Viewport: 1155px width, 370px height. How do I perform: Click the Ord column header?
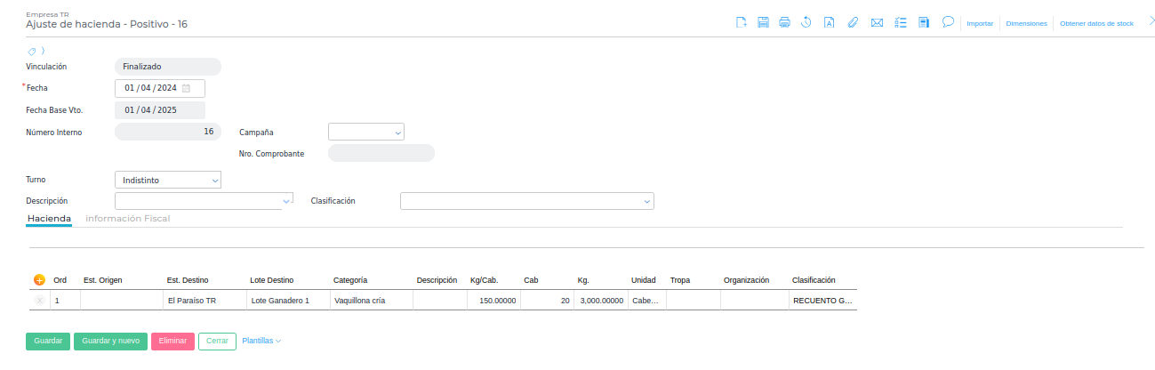[x=60, y=280]
